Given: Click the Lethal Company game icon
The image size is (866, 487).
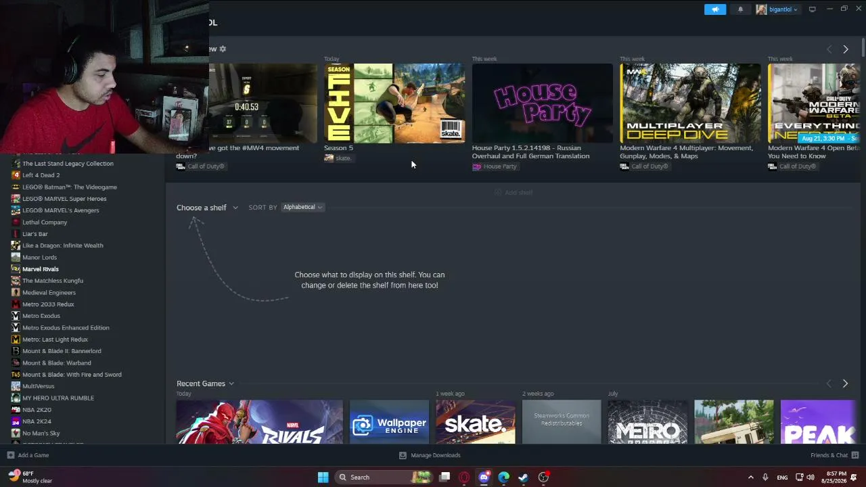Looking at the screenshot, I should [x=16, y=222].
